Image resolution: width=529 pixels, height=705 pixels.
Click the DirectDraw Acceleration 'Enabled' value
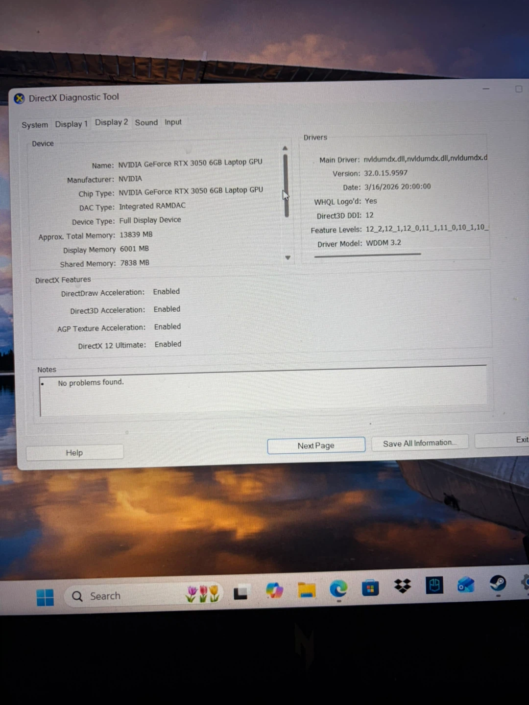pyautogui.click(x=167, y=291)
